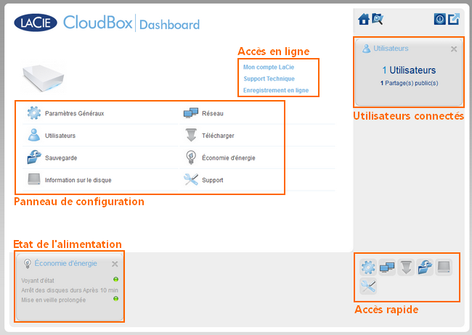Open the backup folder shortcut in quick access
This screenshot has height=335, width=472.
[x=425, y=268]
